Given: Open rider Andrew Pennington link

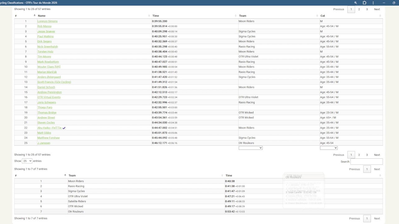Looking at the screenshot, I should pyautogui.click(x=50, y=92).
